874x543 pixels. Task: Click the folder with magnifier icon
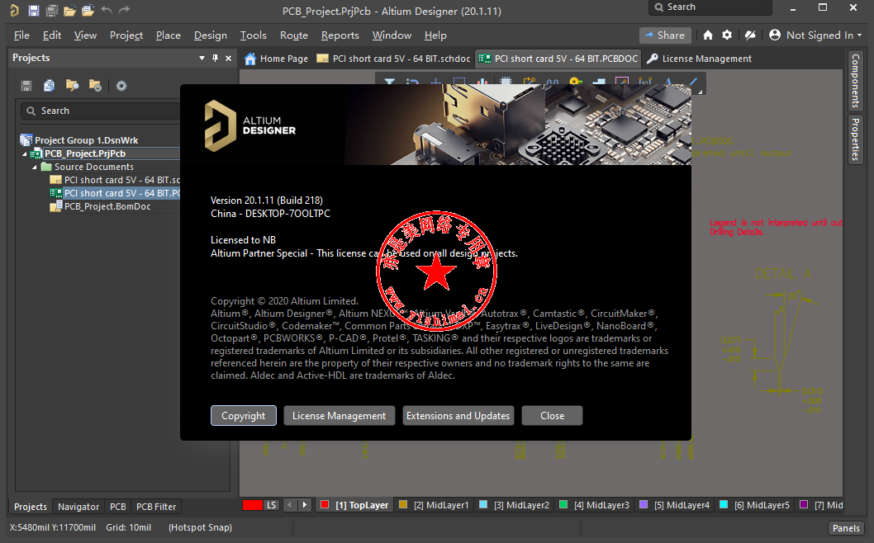click(x=72, y=85)
